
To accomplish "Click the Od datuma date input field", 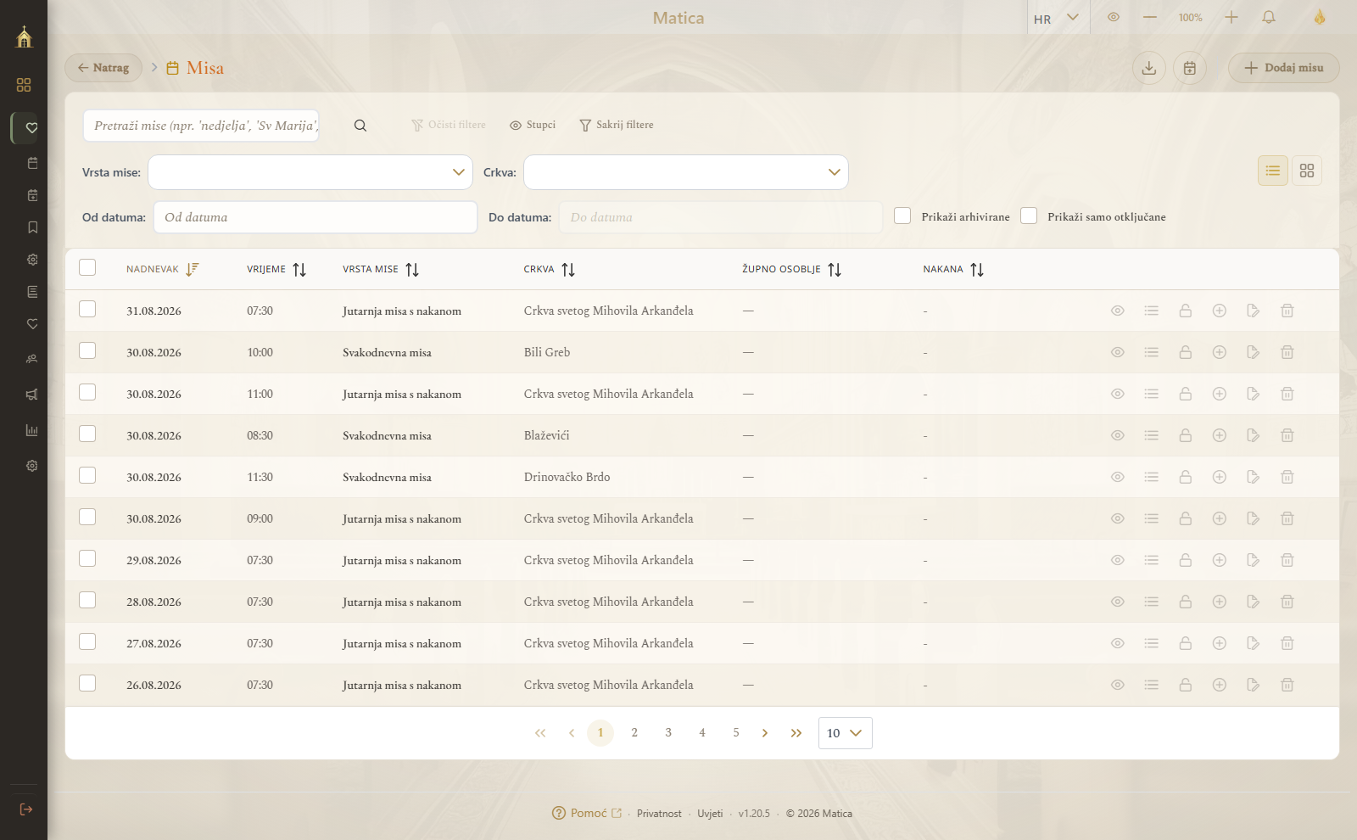I will tap(316, 217).
